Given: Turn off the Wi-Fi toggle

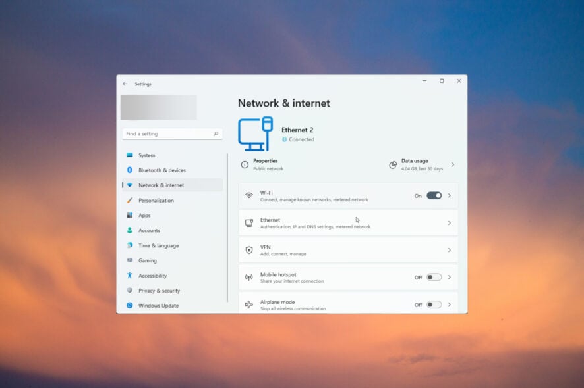Looking at the screenshot, I should (434, 195).
